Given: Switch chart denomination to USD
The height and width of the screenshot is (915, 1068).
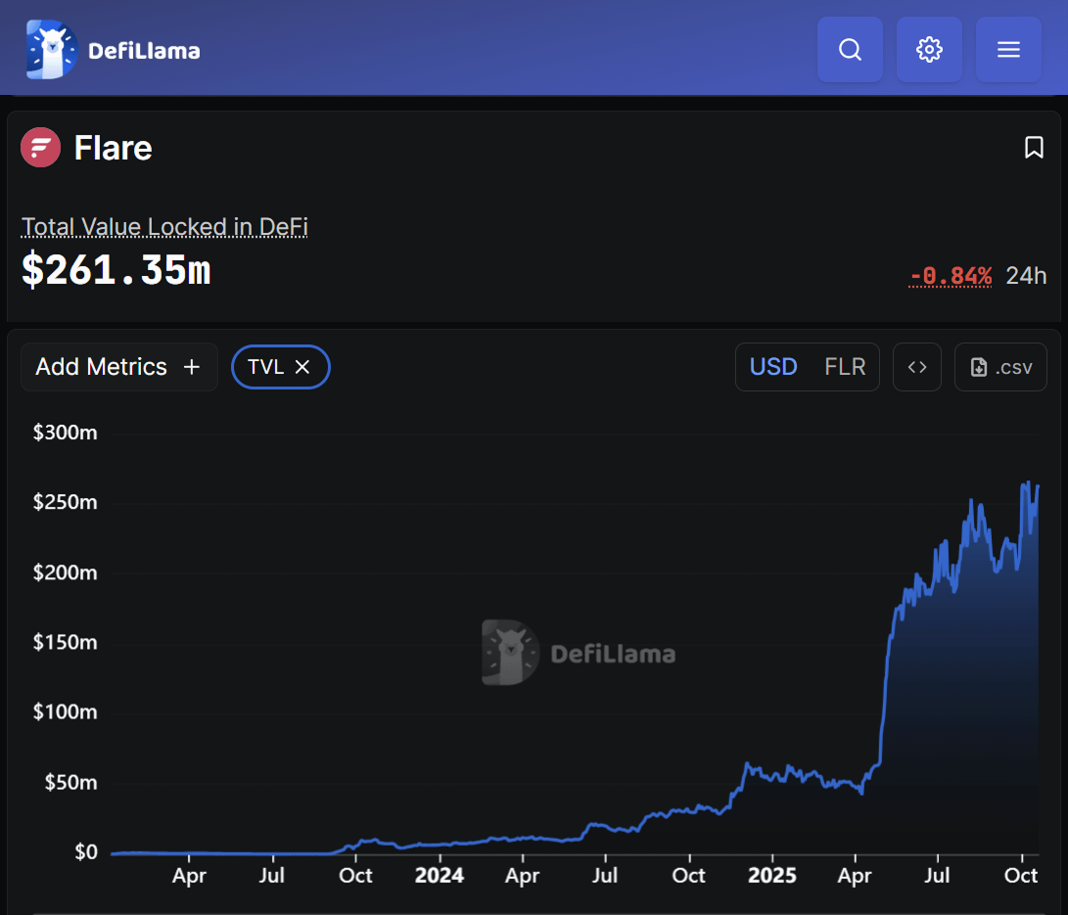Looking at the screenshot, I should point(773,367).
